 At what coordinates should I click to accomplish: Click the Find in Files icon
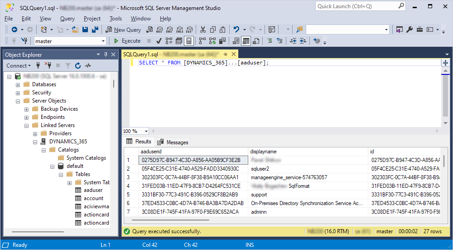tap(299, 29)
